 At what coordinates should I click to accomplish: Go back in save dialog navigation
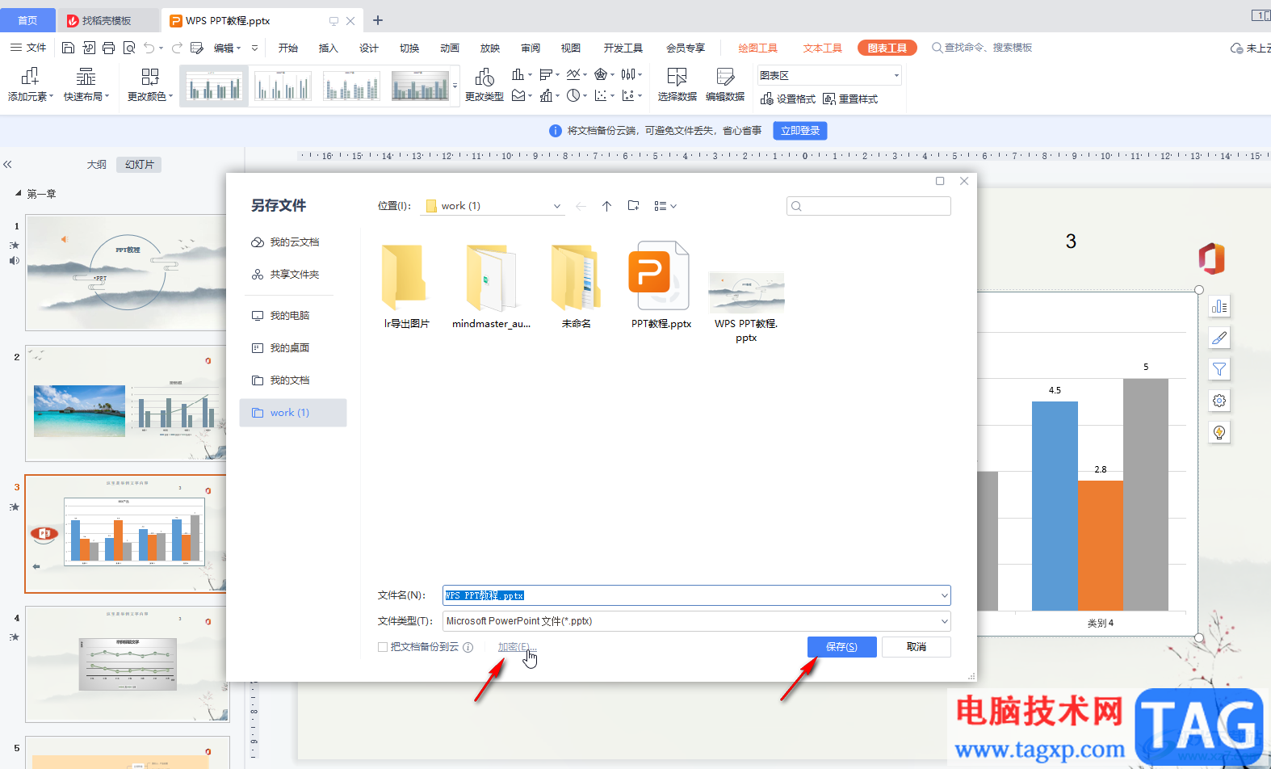click(x=581, y=206)
